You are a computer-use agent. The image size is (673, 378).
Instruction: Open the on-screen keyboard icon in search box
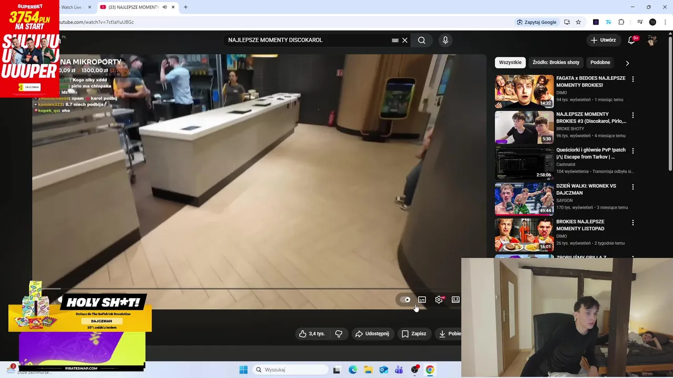tap(395, 40)
